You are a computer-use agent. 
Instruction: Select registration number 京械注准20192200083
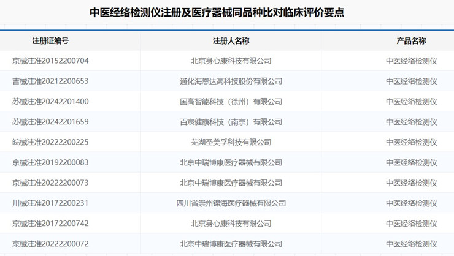point(50,162)
